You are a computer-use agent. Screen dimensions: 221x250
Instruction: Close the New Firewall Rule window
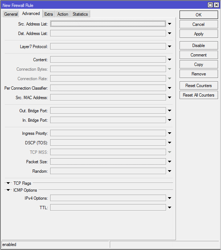(216, 5)
